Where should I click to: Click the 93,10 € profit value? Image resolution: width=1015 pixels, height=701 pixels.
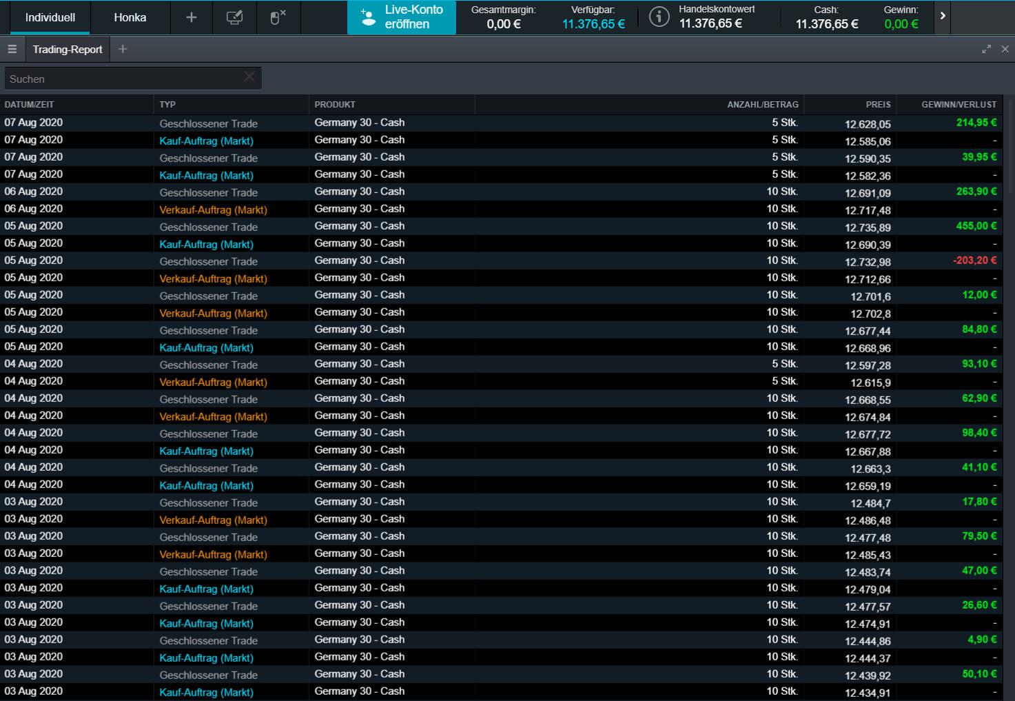(x=979, y=364)
